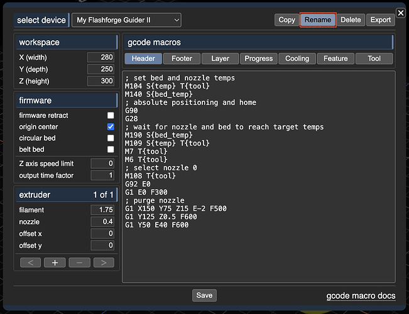
Task: Close the device settings dialog
Action: (x=401, y=13)
